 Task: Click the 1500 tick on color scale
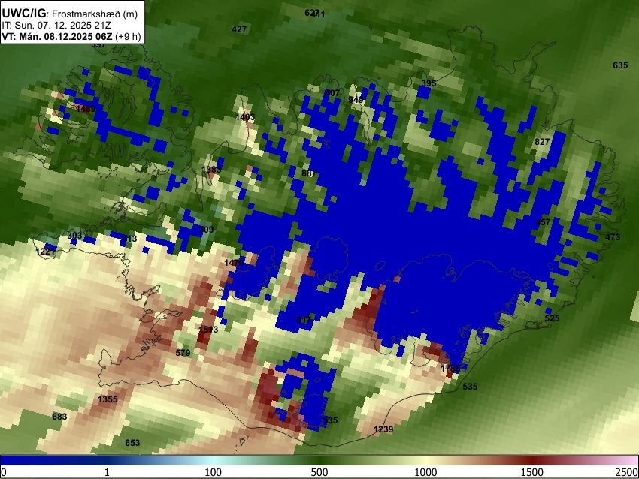click(532, 472)
